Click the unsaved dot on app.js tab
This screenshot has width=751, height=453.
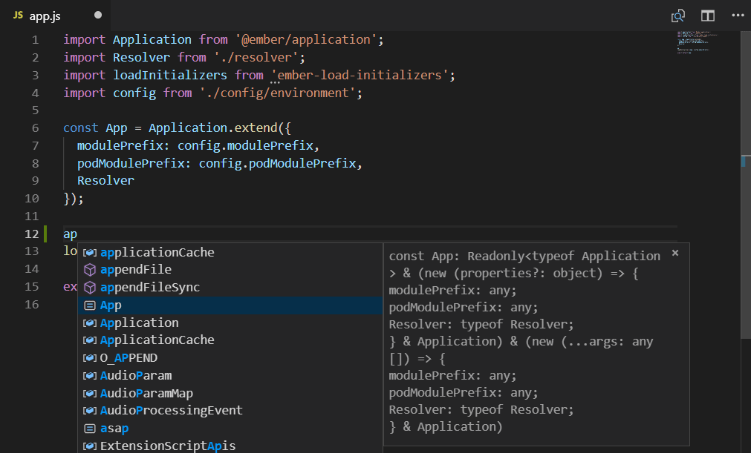pyautogui.click(x=99, y=16)
